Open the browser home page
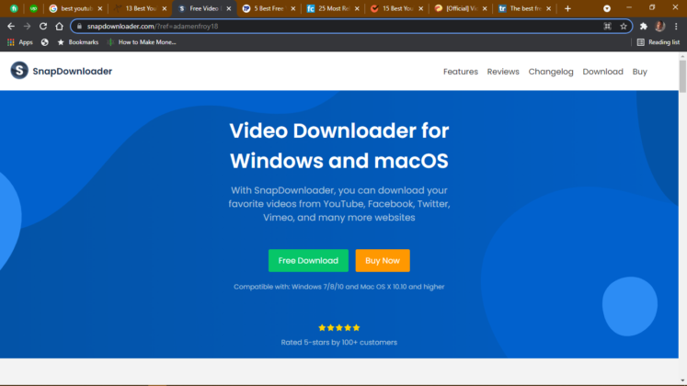The width and height of the screenshot is (687, 386). click(x=59, y=27)
